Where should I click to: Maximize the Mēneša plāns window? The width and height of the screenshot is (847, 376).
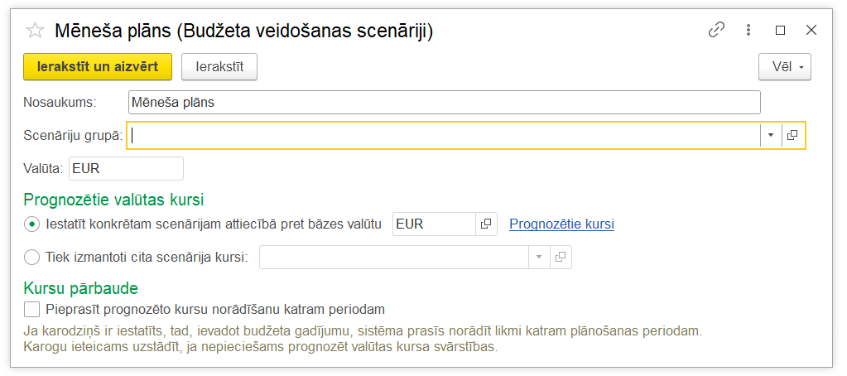point(780,31)
